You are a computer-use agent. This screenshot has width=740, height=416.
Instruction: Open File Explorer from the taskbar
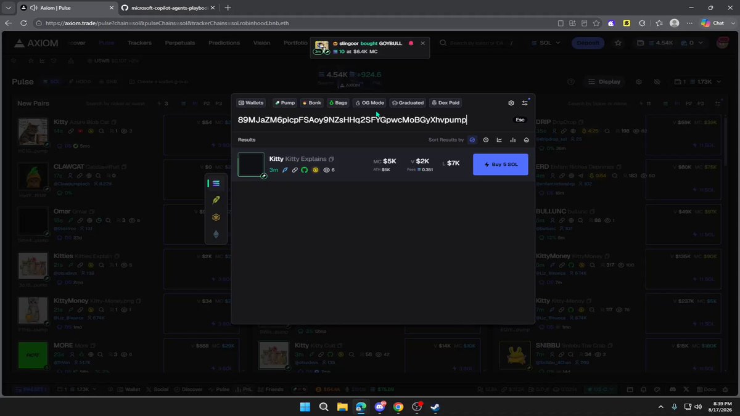[x=342, y=407]
